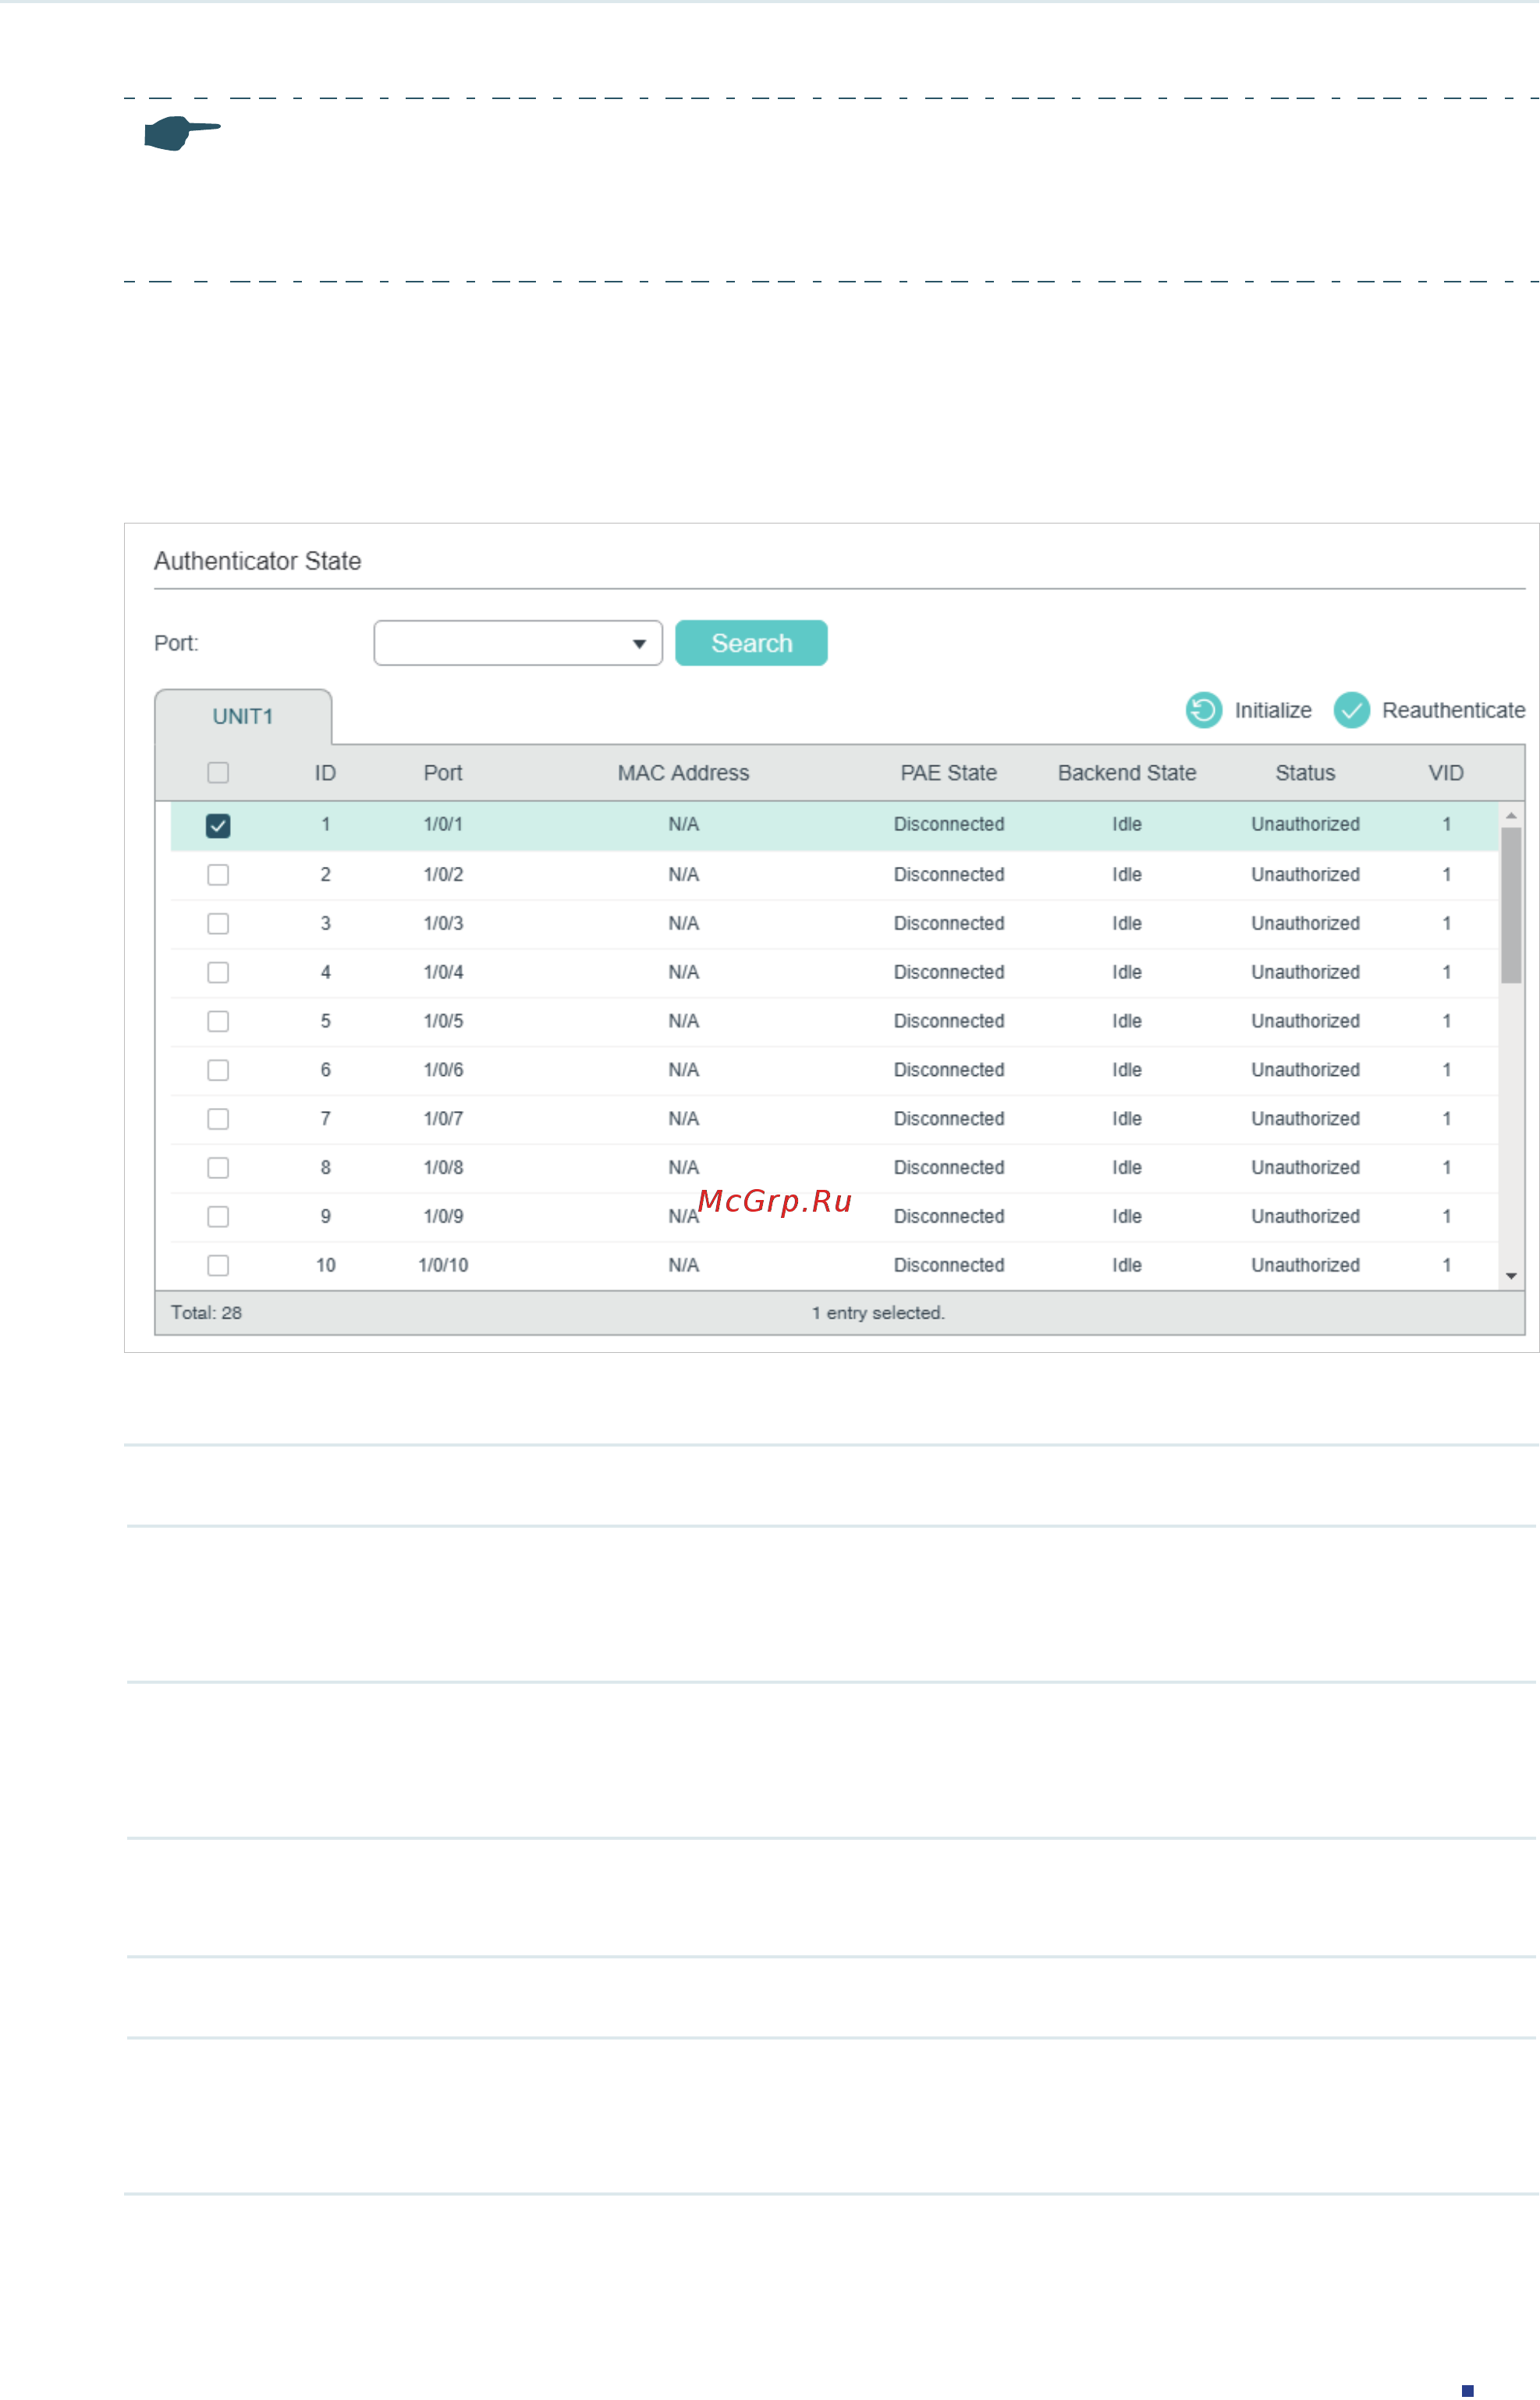Click the 1 entry selected text

[x=878, y=1313]
